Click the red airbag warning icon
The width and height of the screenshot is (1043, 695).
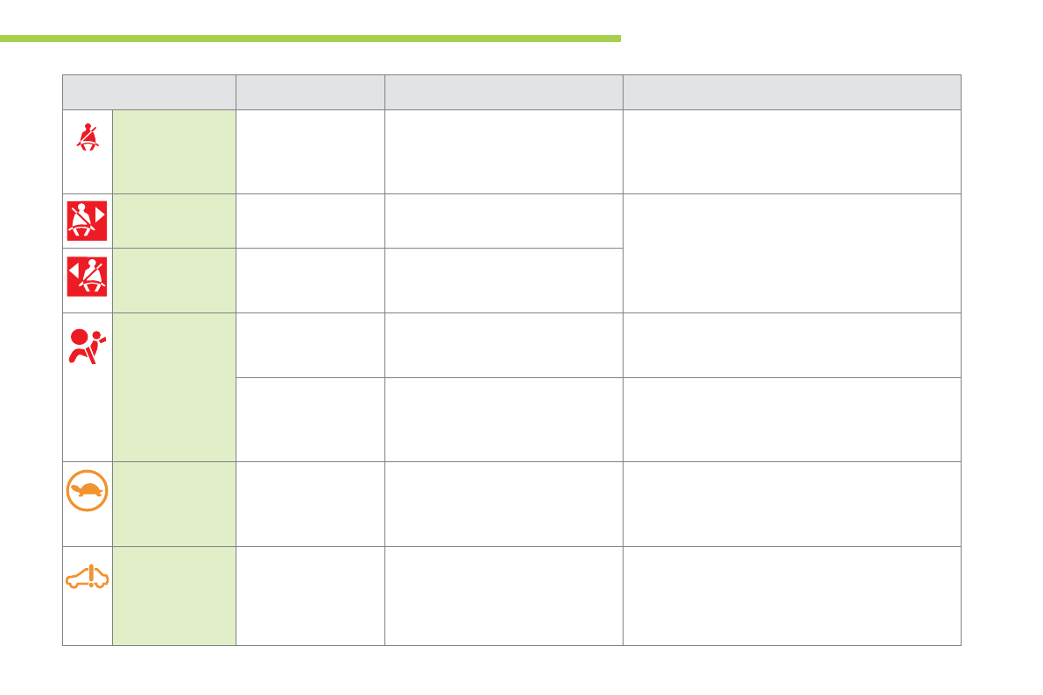(88, 346)
